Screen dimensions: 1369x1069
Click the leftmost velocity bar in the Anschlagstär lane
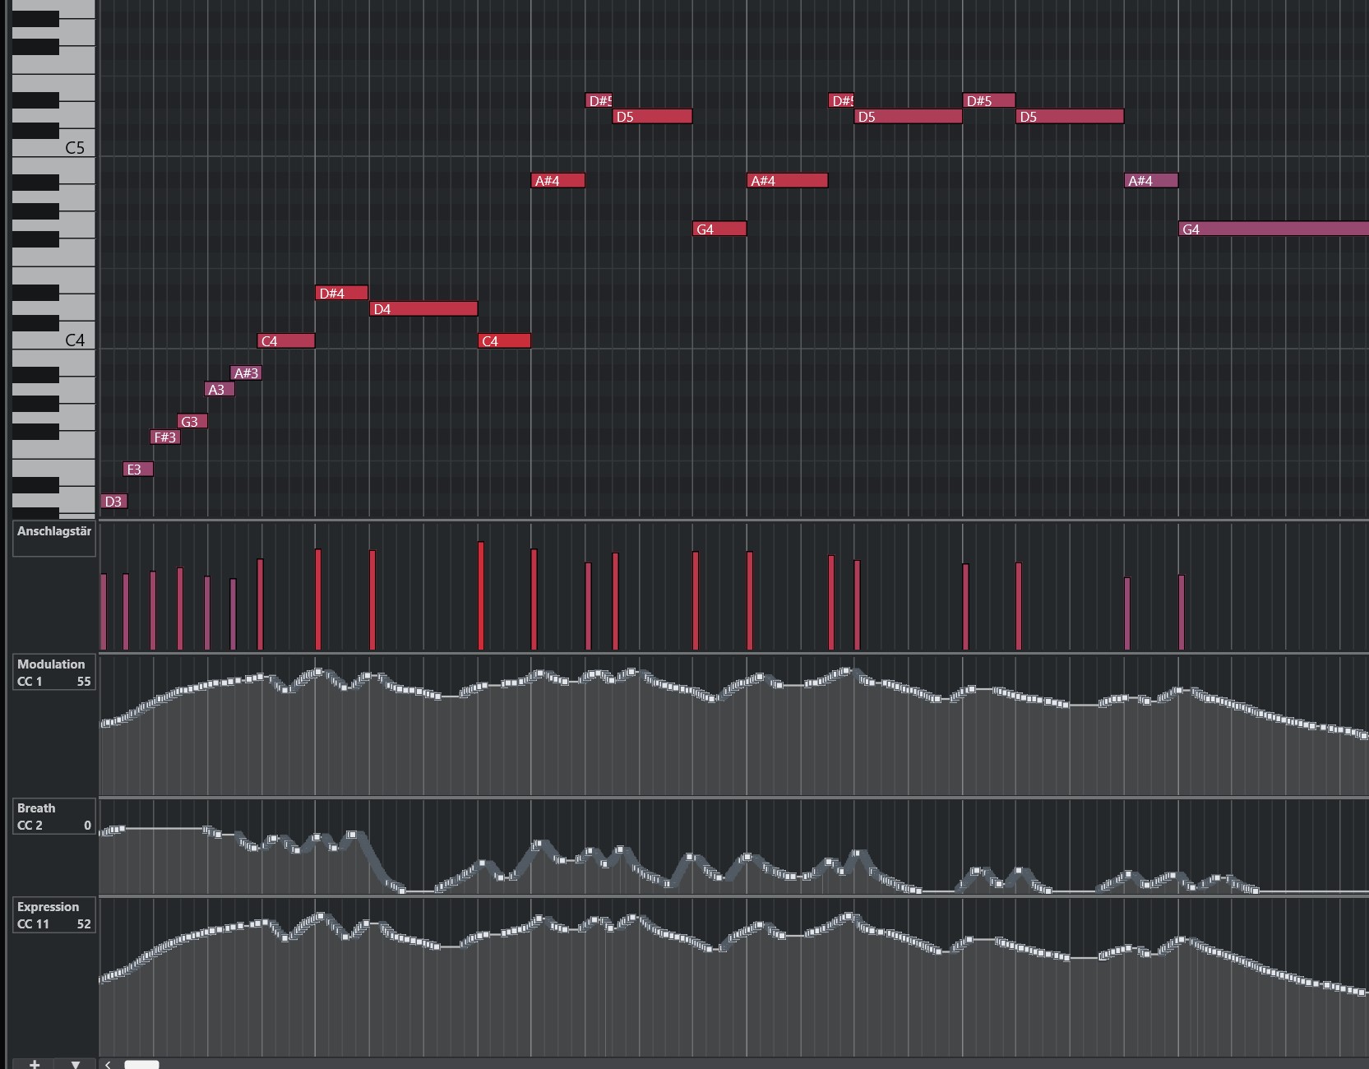coord(104,611)
